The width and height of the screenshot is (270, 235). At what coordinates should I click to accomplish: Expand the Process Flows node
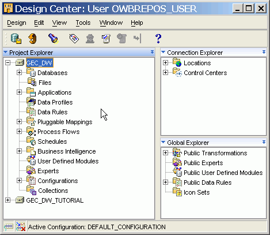[19, 132]
